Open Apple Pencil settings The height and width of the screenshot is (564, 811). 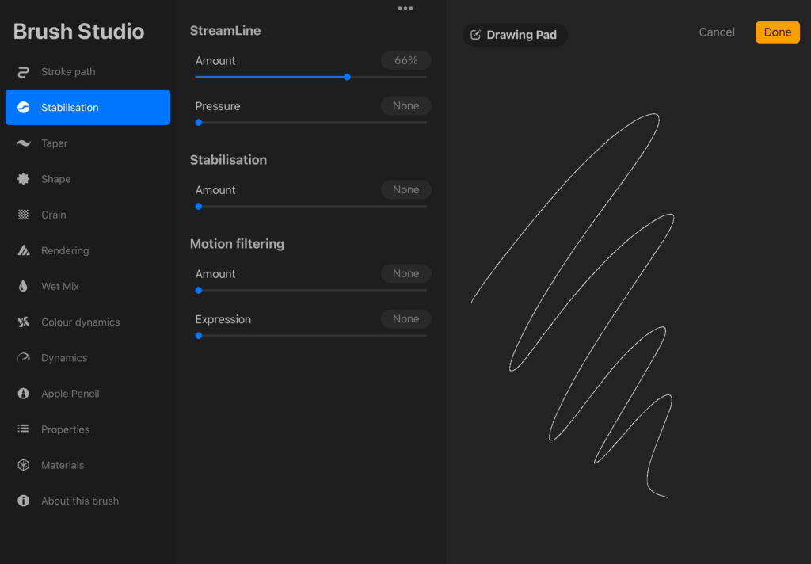(x=88, y=393)
